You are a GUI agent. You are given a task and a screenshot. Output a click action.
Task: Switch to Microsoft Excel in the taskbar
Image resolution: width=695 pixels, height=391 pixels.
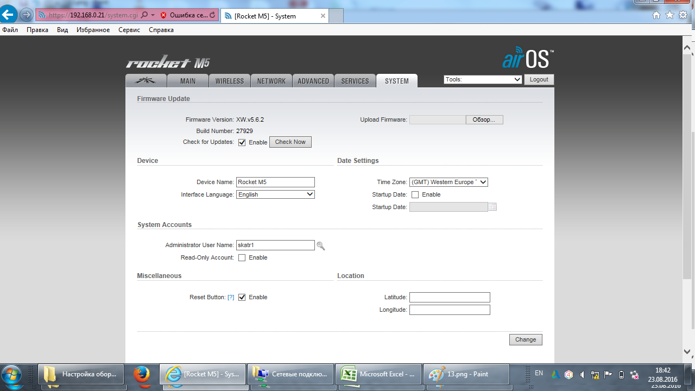pos(378,374)
